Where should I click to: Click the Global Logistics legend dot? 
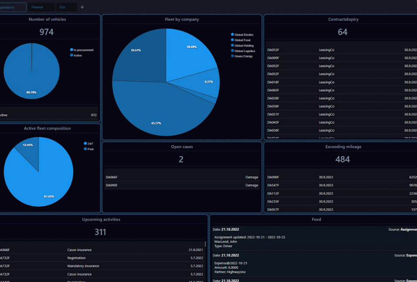pos(232,51)
